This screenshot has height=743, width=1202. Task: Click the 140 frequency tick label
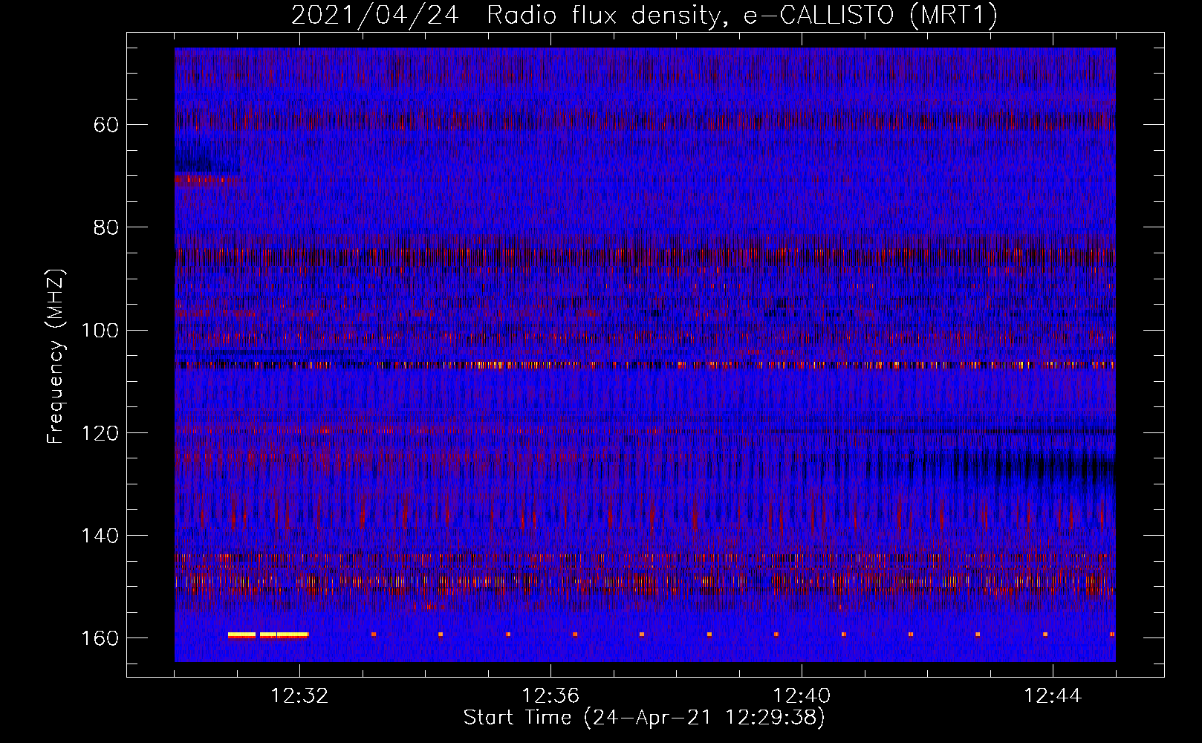[100, 535]
